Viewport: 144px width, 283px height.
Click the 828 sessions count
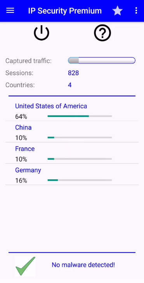(73, 73)
